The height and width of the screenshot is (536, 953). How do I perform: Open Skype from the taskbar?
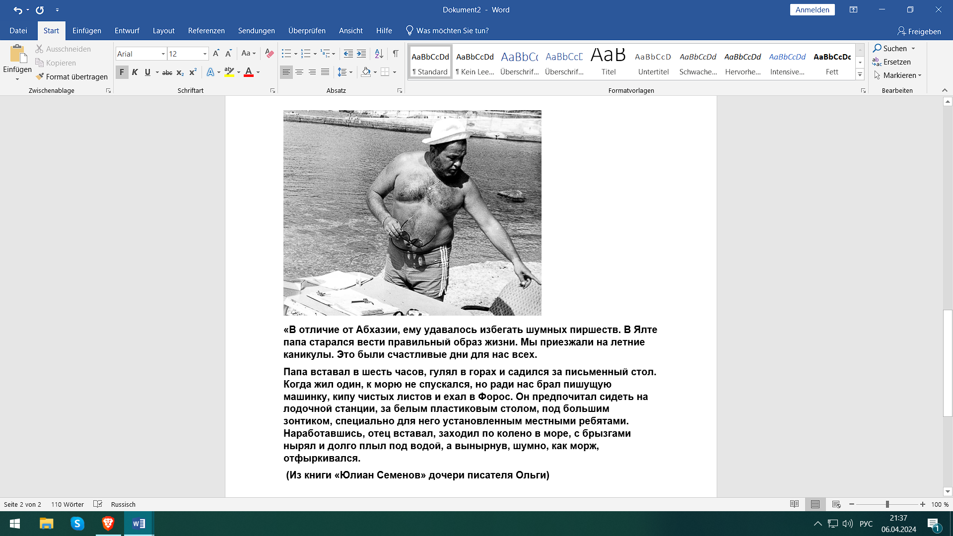(77, 524)
